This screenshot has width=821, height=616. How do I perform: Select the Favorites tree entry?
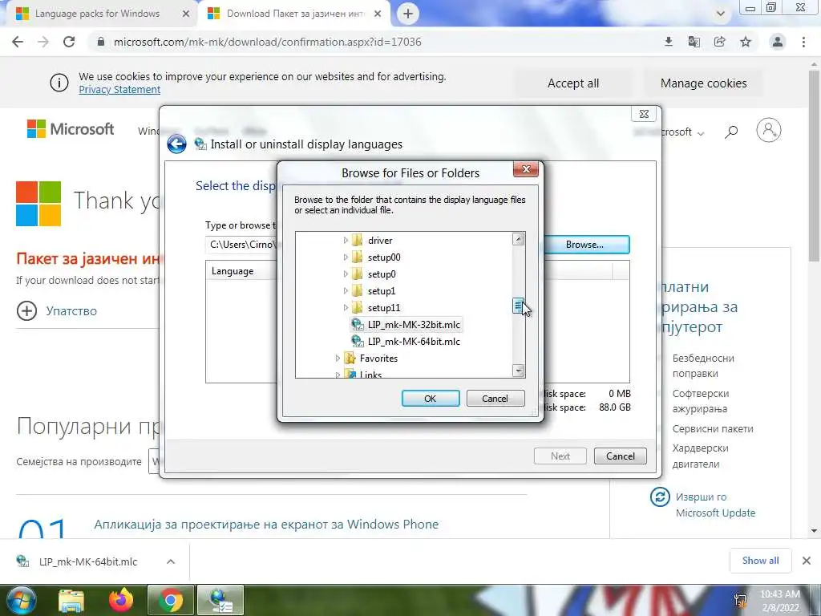[378, 359]
